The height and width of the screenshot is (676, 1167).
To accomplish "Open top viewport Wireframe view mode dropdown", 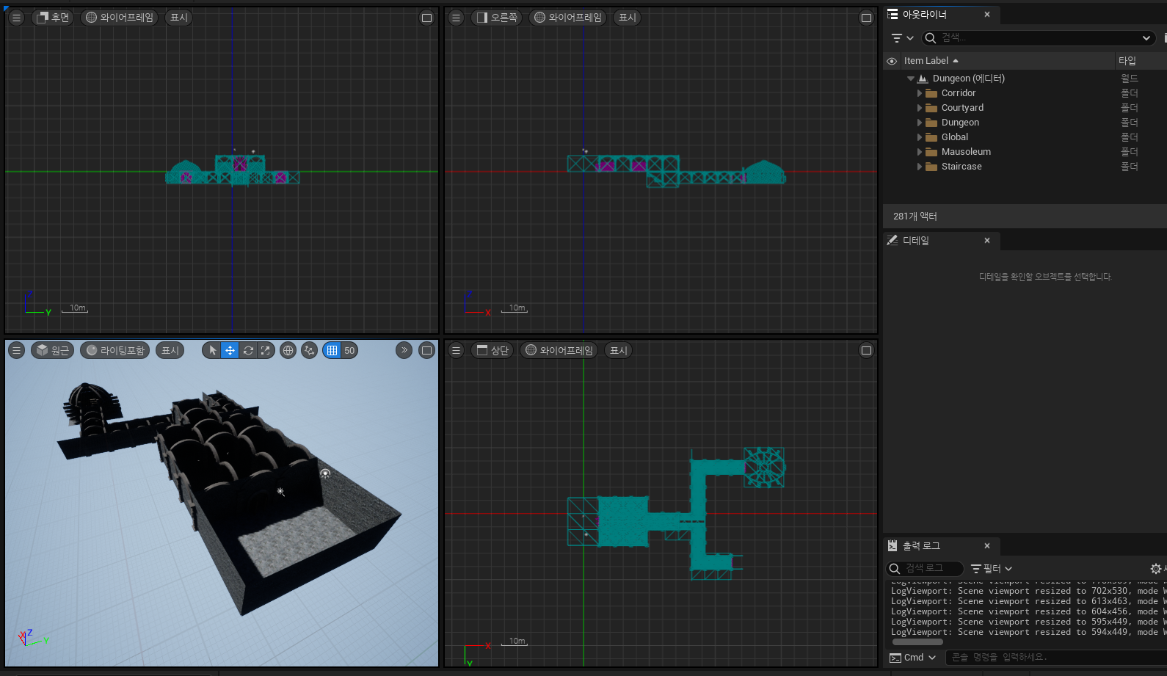I will click(x=559, y=351).
